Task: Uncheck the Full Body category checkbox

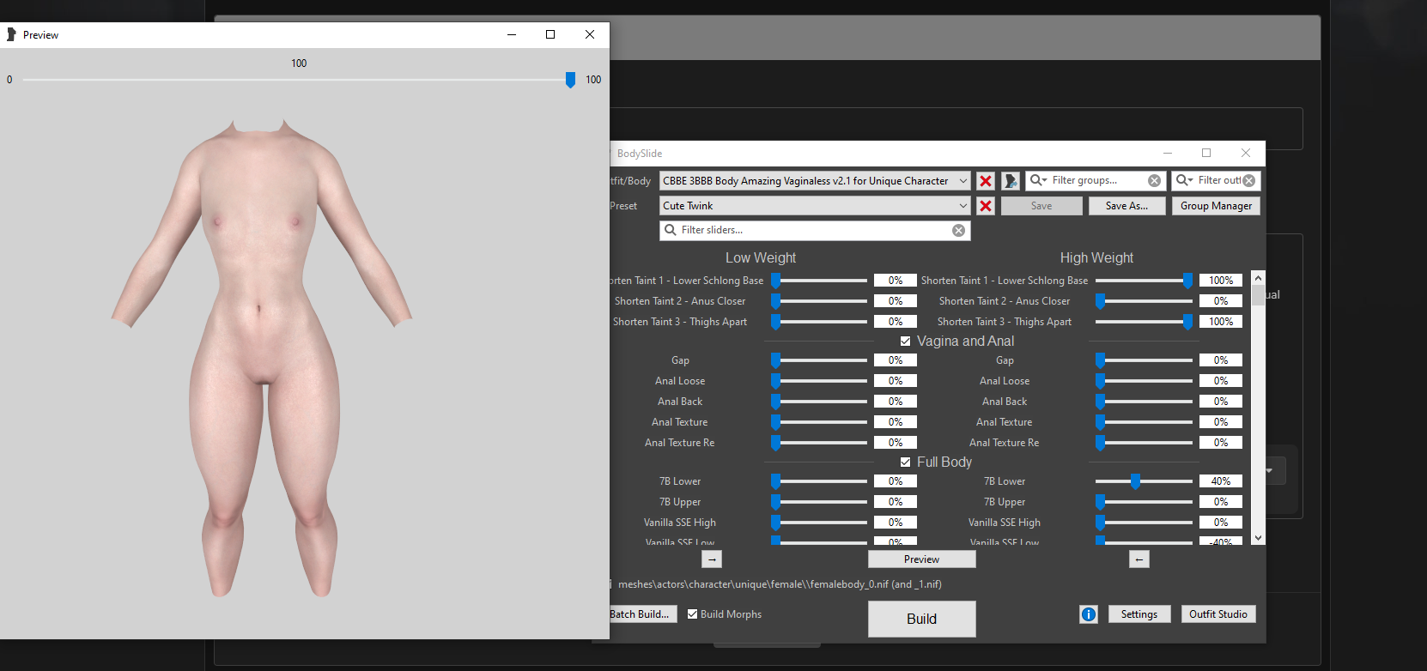Action: 905,462
